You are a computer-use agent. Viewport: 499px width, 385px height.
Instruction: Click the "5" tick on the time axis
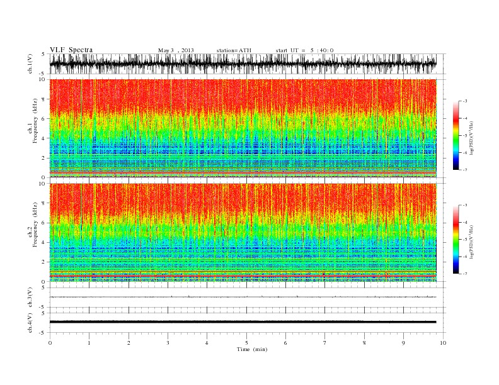246,343
